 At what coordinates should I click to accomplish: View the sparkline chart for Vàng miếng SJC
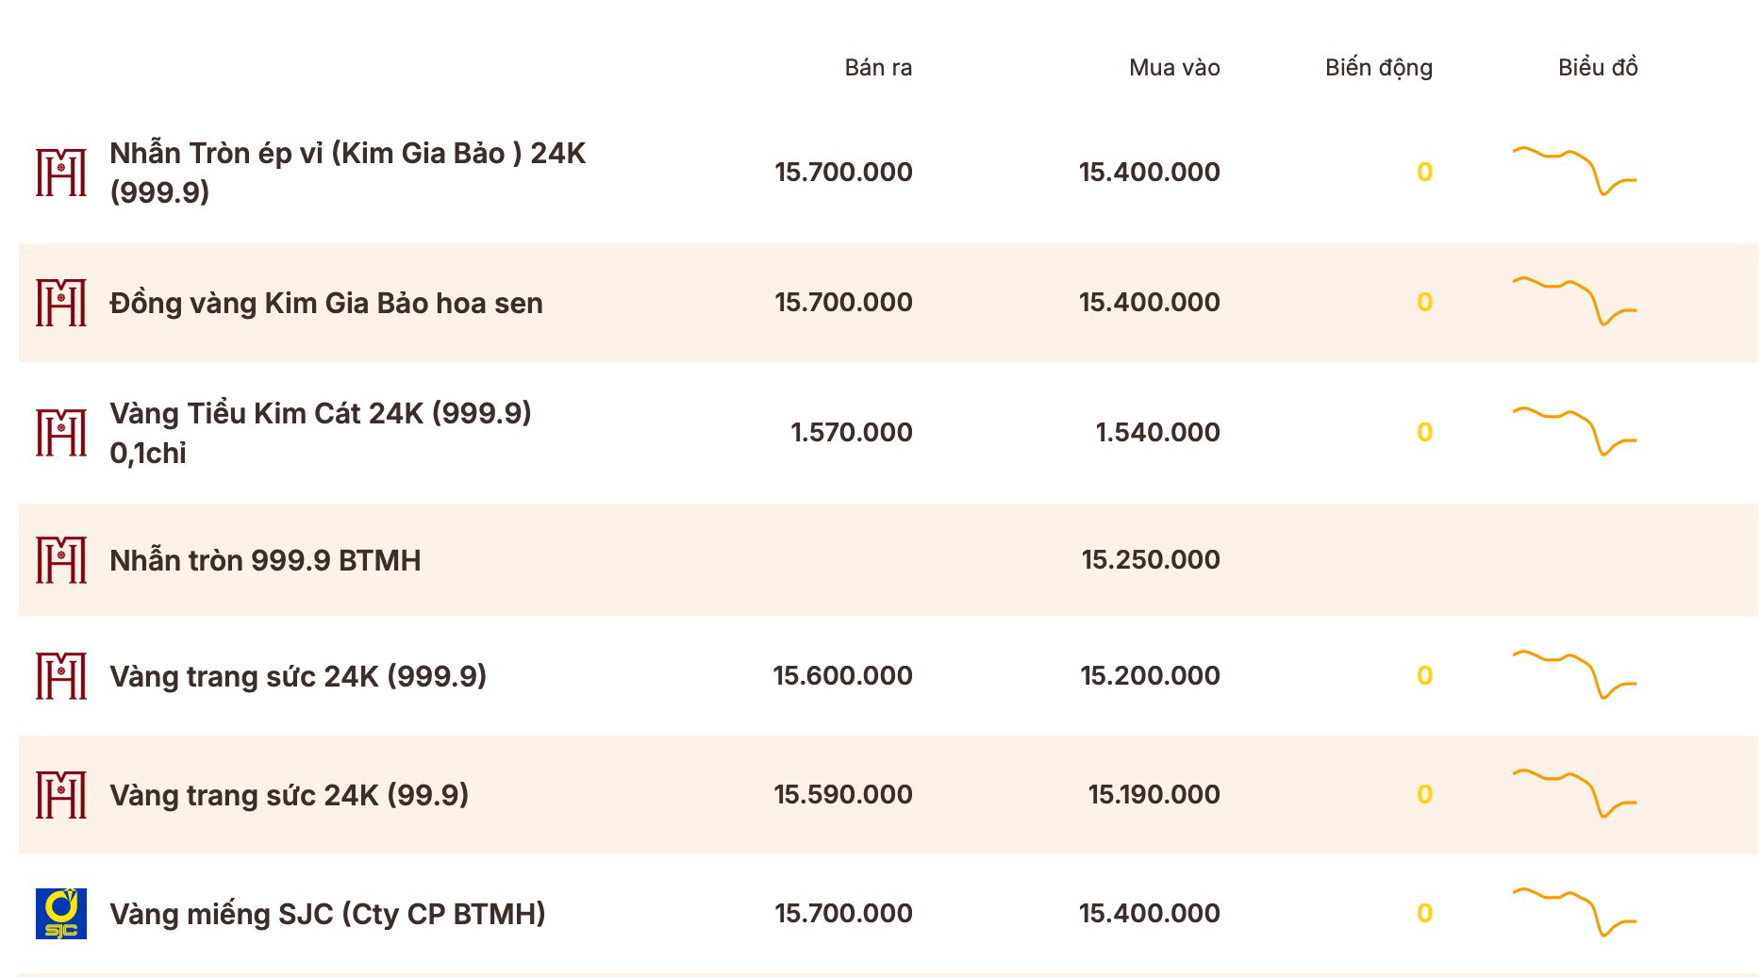[x=1574, y=912]
